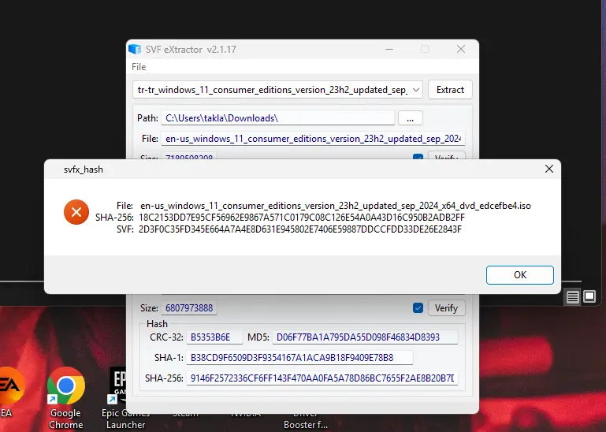The width and height of the screenshot is (606, 432).
Task: Click the CRC-32 value B5353B6E
Action: click(214, 337)
